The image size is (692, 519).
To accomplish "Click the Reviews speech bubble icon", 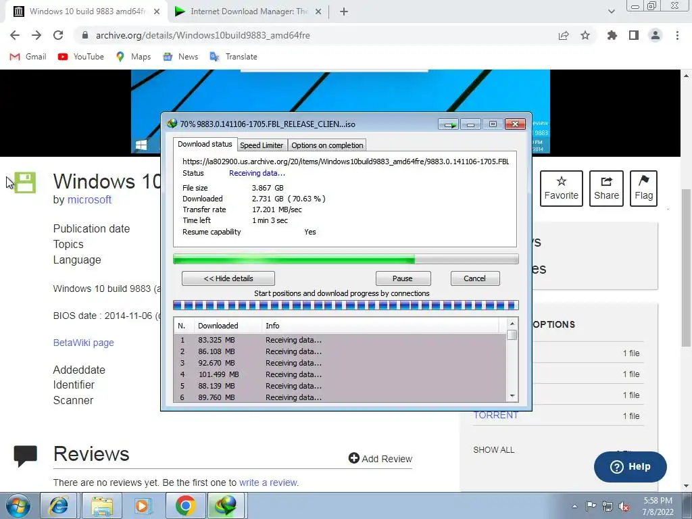I will tap(25, 456).
